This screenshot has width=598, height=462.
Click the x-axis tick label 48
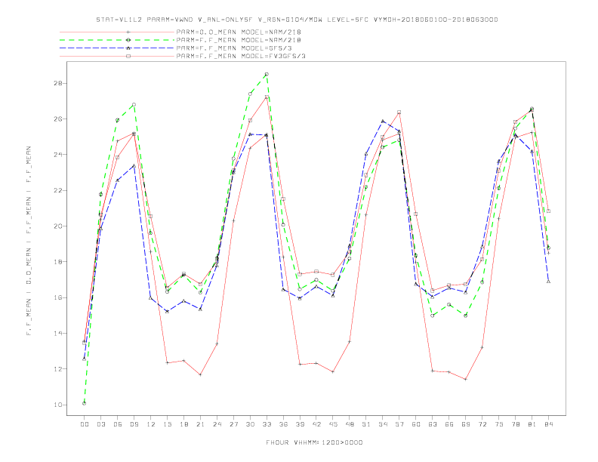point(350,424)
